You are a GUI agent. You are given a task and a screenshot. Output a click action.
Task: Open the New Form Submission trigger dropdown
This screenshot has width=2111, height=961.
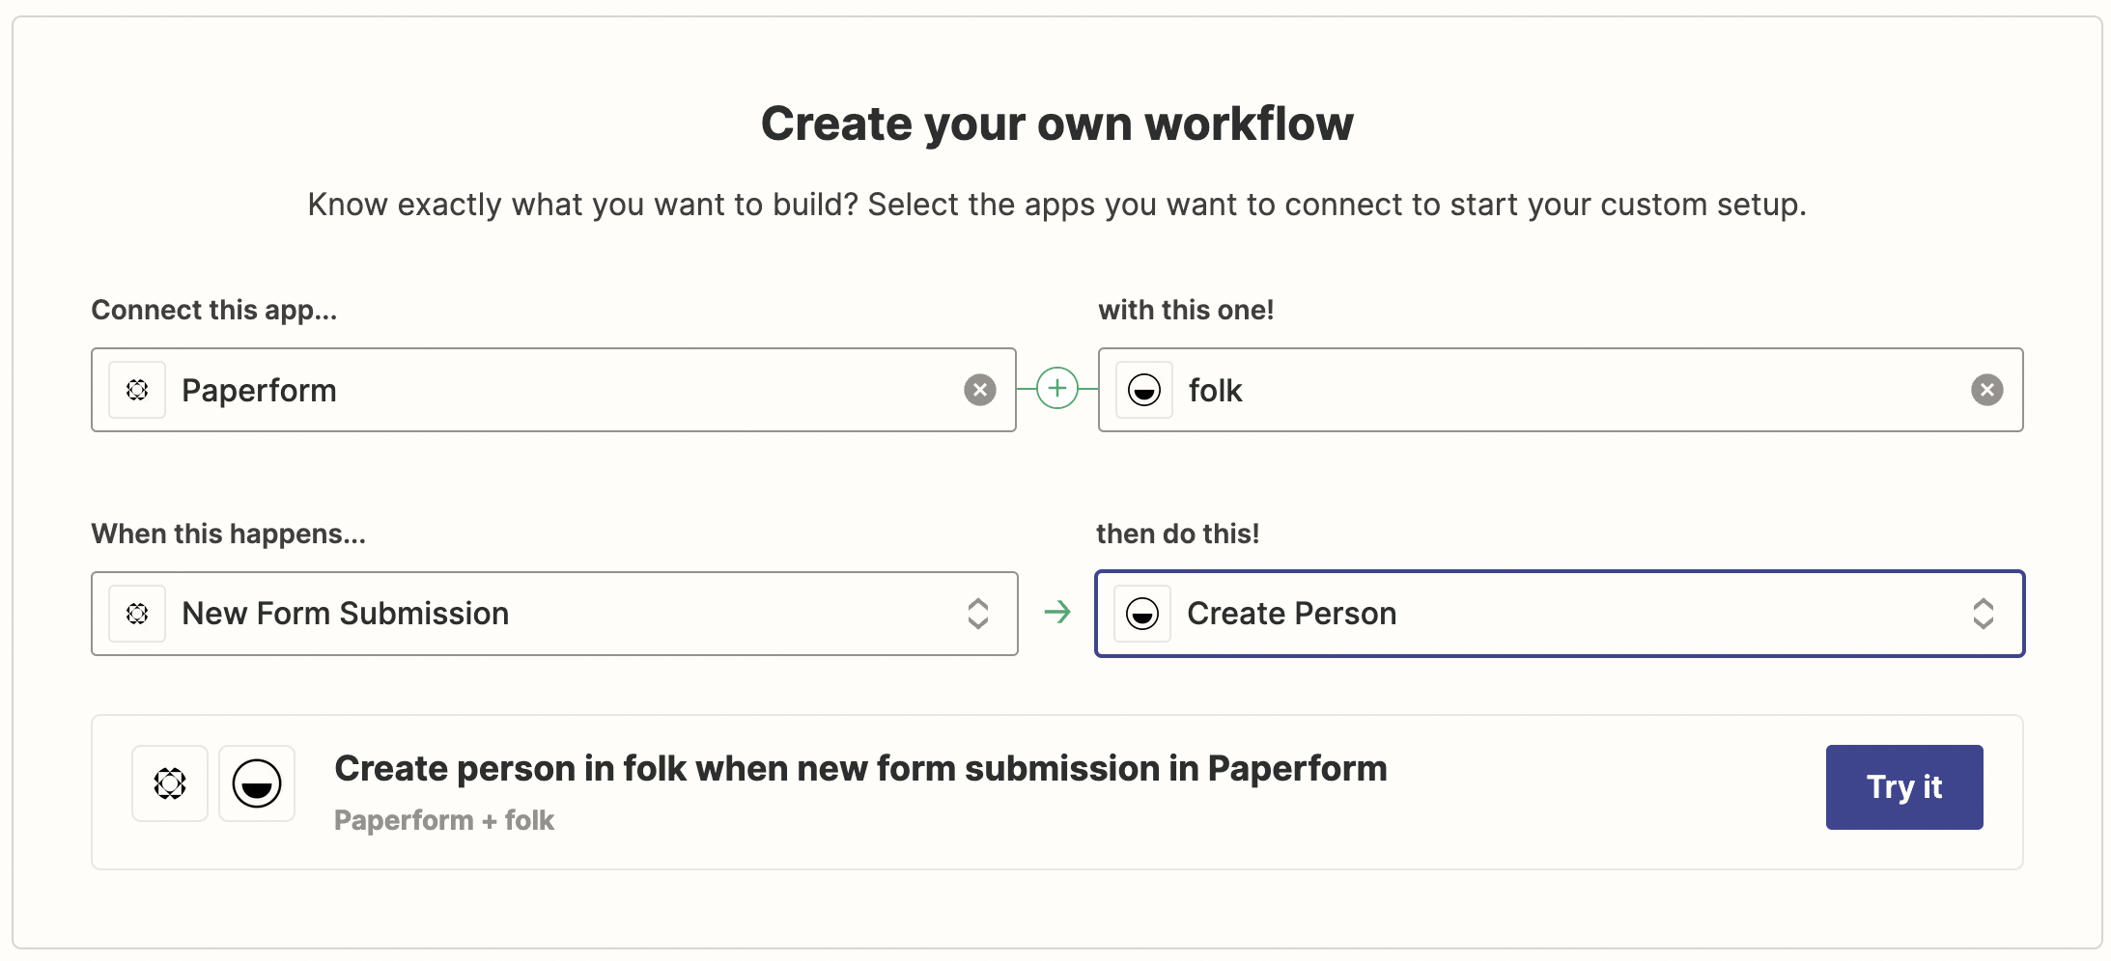tap(554, 614)
